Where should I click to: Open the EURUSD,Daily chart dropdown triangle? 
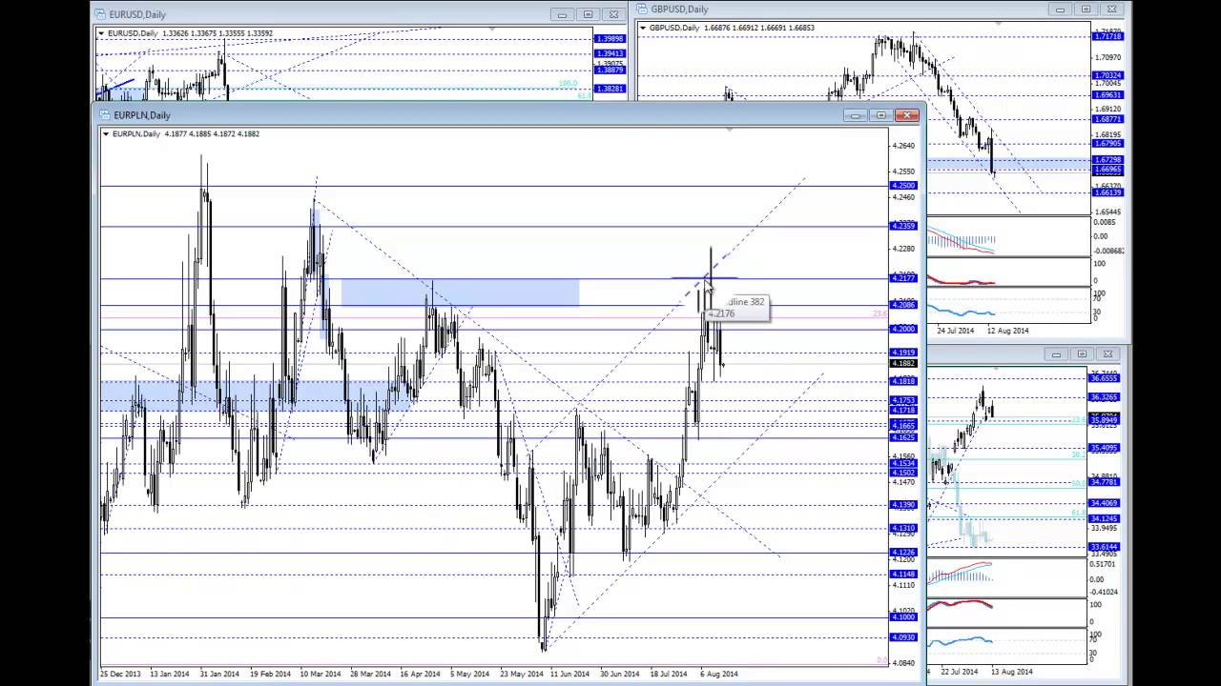pos(101,33)
